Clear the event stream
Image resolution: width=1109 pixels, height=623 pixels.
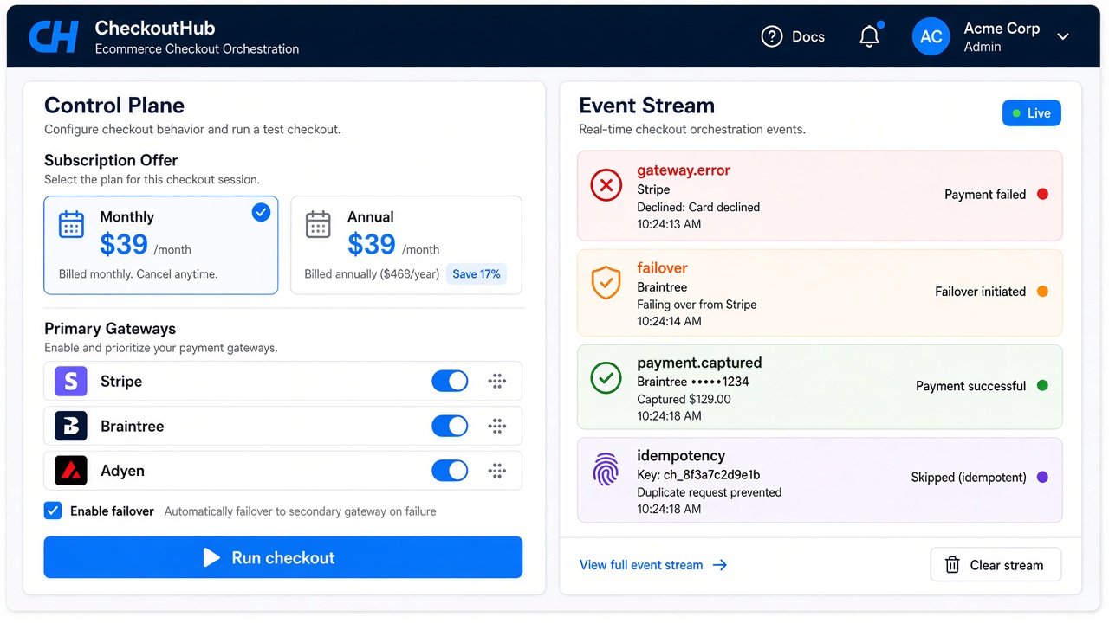(x=996, y=565)
